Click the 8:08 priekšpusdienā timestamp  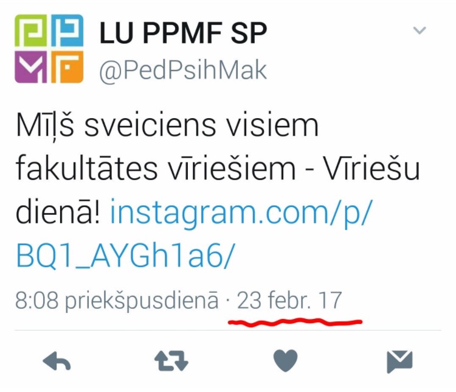tap(117, 301)
